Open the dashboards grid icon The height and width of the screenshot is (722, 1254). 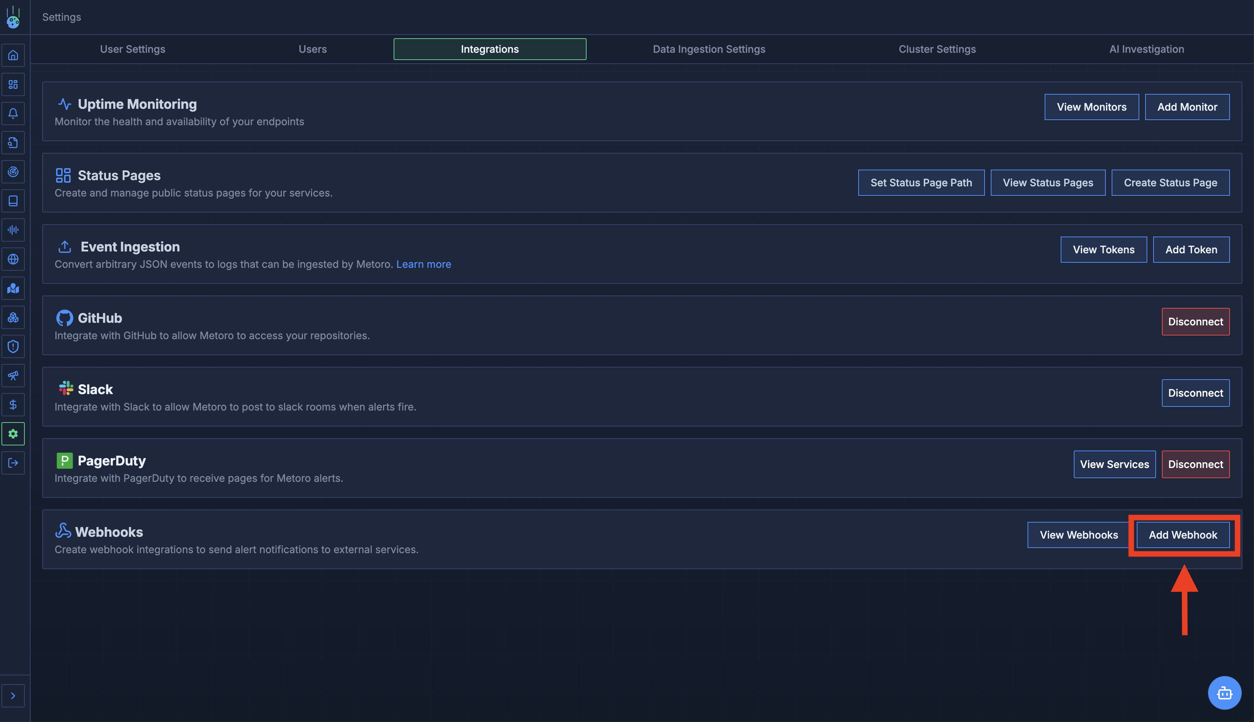tap(13, 84)
